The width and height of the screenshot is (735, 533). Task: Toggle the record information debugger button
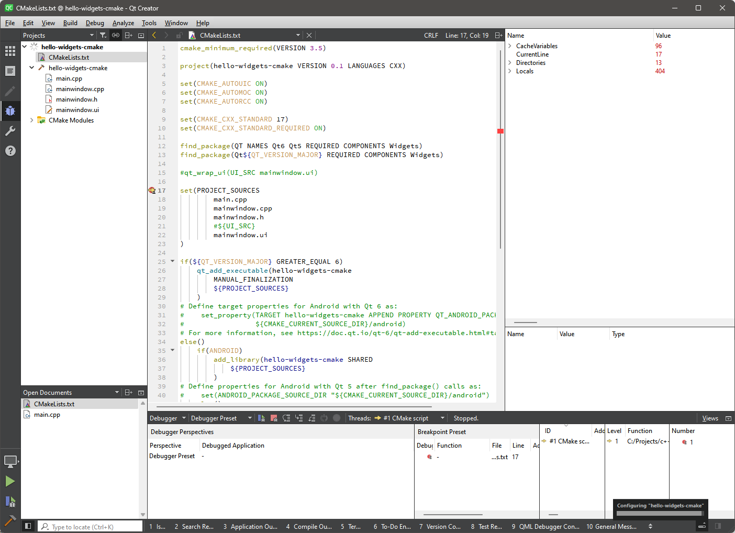click(x=337, y=418)
